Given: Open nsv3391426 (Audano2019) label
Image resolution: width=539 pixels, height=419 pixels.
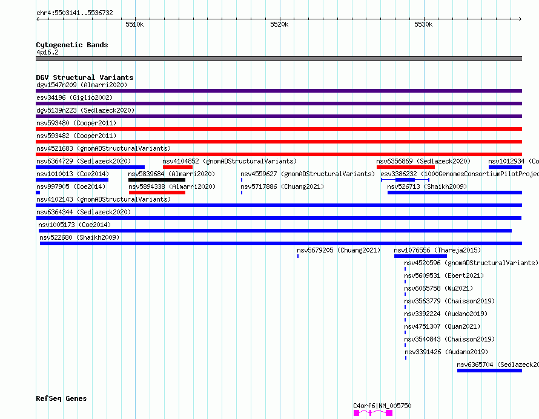Looking at the screenshot, I should tap(446, 352).
